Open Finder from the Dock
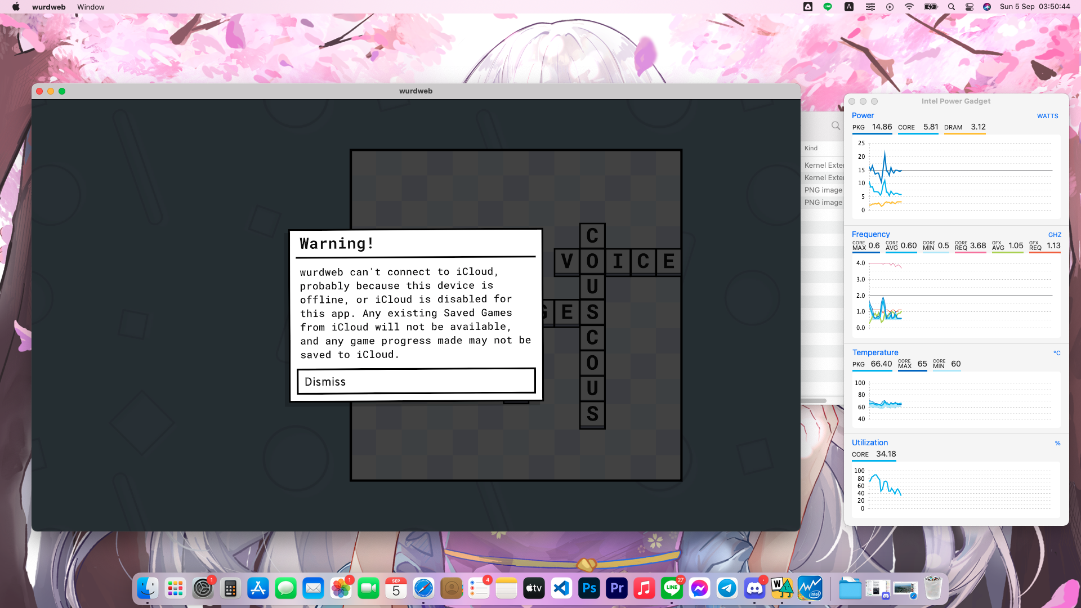The width and height of the screenshot is (1081, 608). coord(148,588)
